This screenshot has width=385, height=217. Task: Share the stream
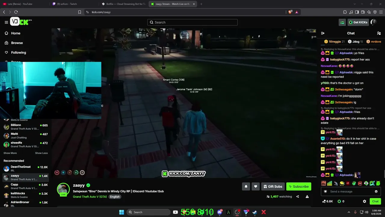[x=297, y=197]
